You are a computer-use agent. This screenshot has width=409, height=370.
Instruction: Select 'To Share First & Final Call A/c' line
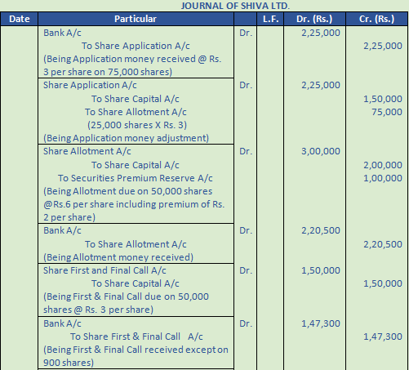point(136,337)
